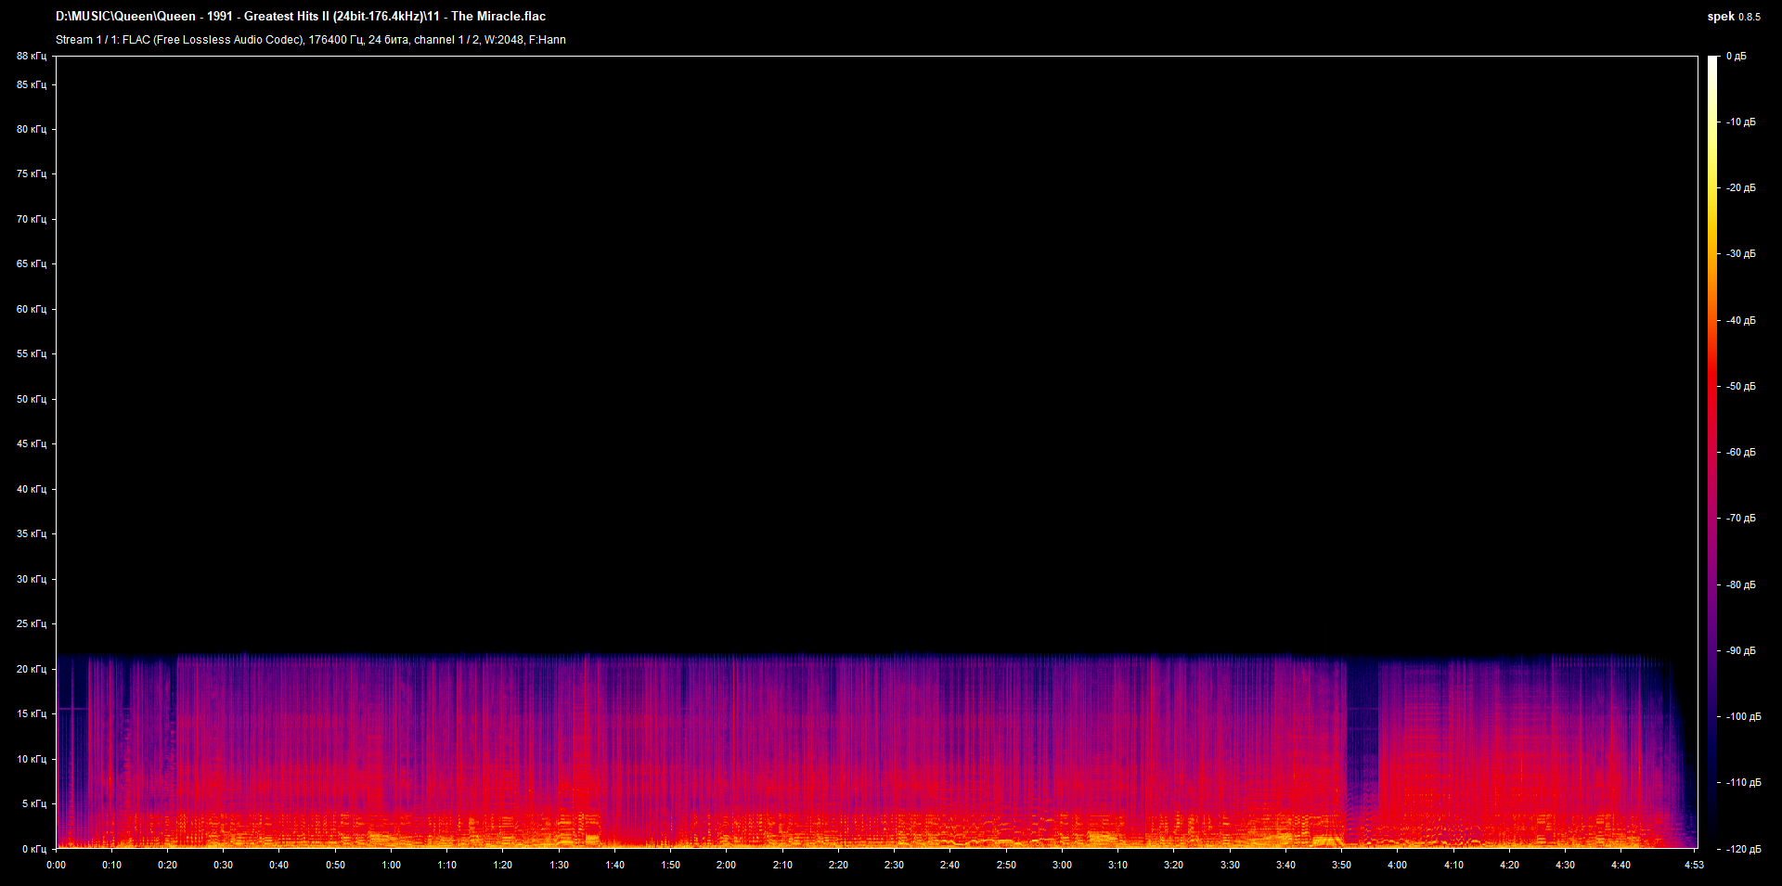Click the dark quiet gap in spectrogram near 3:53
This screenshot has height=886, width=1782.
(1362, 751)
